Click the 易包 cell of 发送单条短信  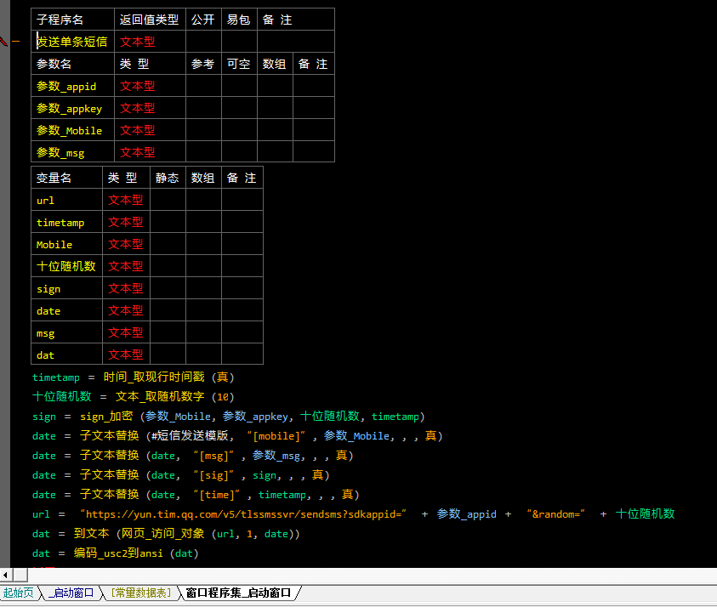pos(239,42)
